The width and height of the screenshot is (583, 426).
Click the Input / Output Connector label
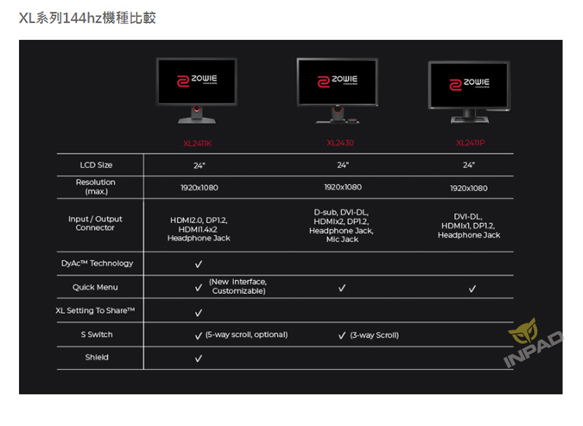point(95,223)
